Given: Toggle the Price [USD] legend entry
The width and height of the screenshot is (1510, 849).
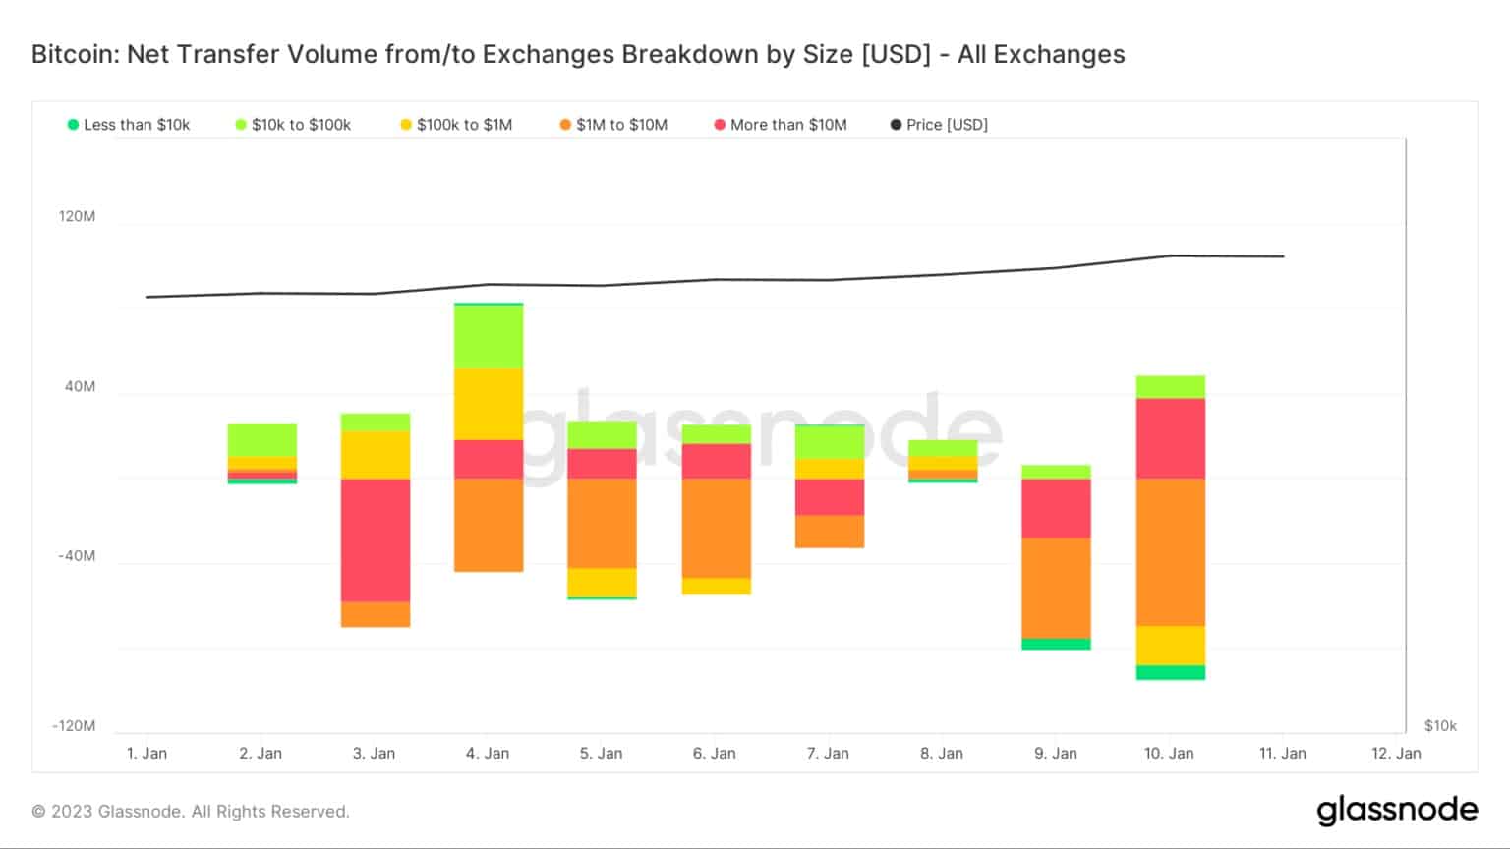Looking at the screenshot, I should [x=939, y=125].
